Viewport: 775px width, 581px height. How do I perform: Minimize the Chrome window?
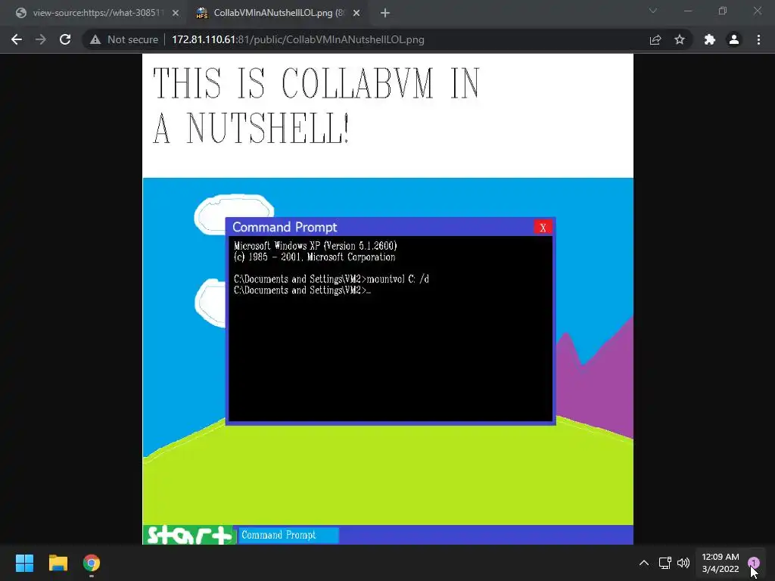coord(688,11)
